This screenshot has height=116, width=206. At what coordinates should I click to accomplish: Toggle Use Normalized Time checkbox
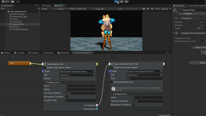pos(112,82)
